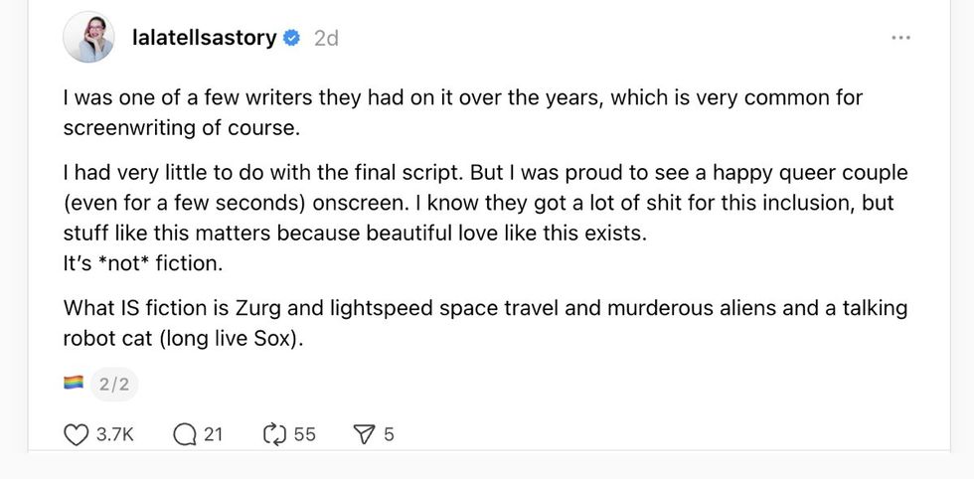Click the share count of 5

389,434
